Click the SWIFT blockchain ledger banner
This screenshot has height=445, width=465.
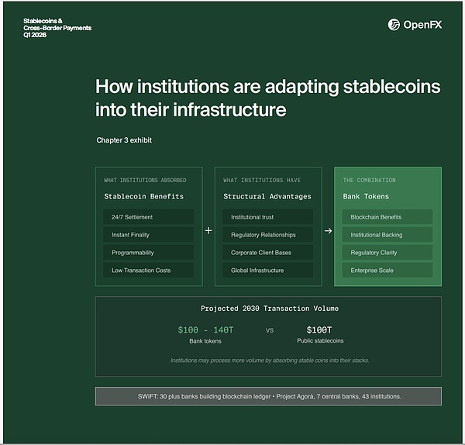coord(268,396)
